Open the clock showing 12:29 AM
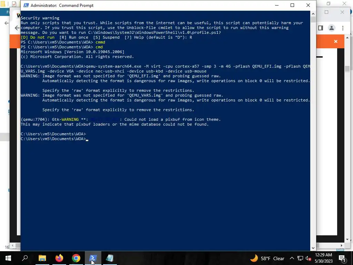Screen dimensions: 353x265 point(323,258)
